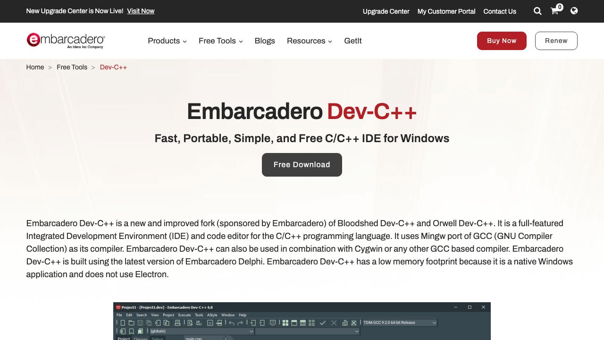Expand the Products menu
Viewport: 604px width, 340px height.
click(167, 41)
